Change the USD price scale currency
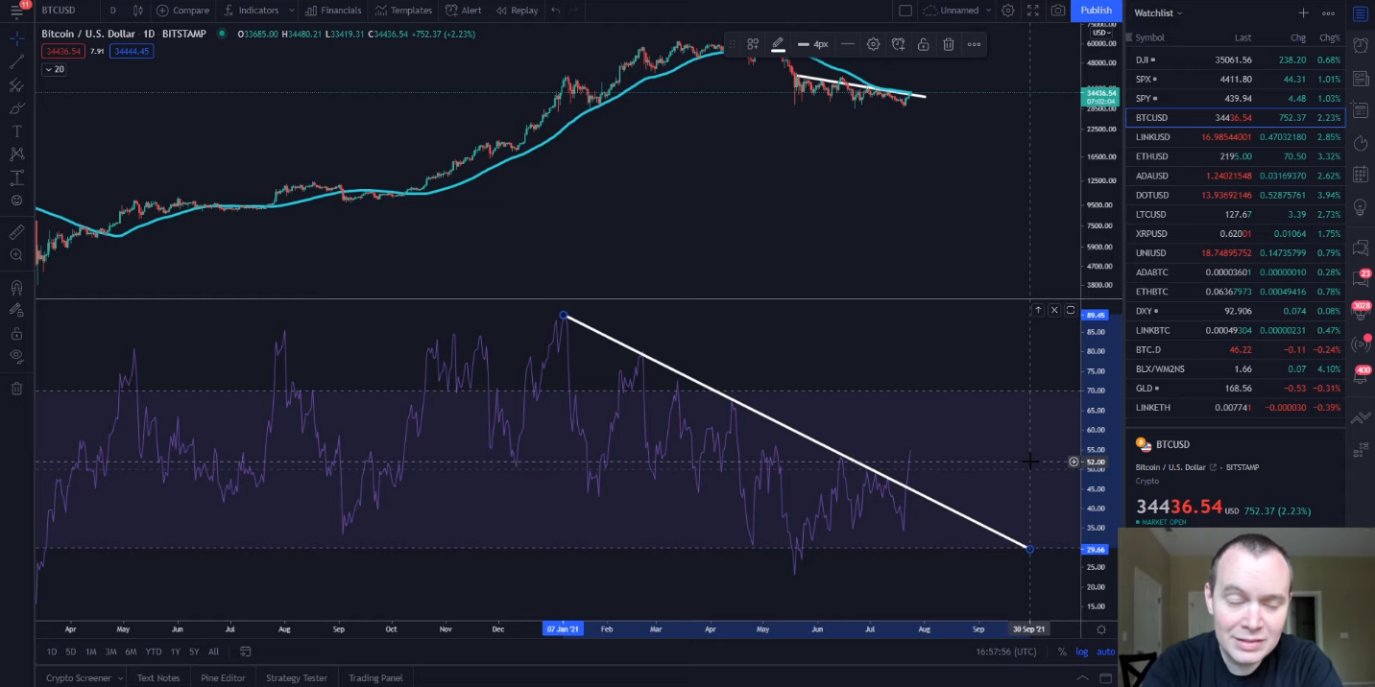Screen dimensions: 1375x687 1100,33
